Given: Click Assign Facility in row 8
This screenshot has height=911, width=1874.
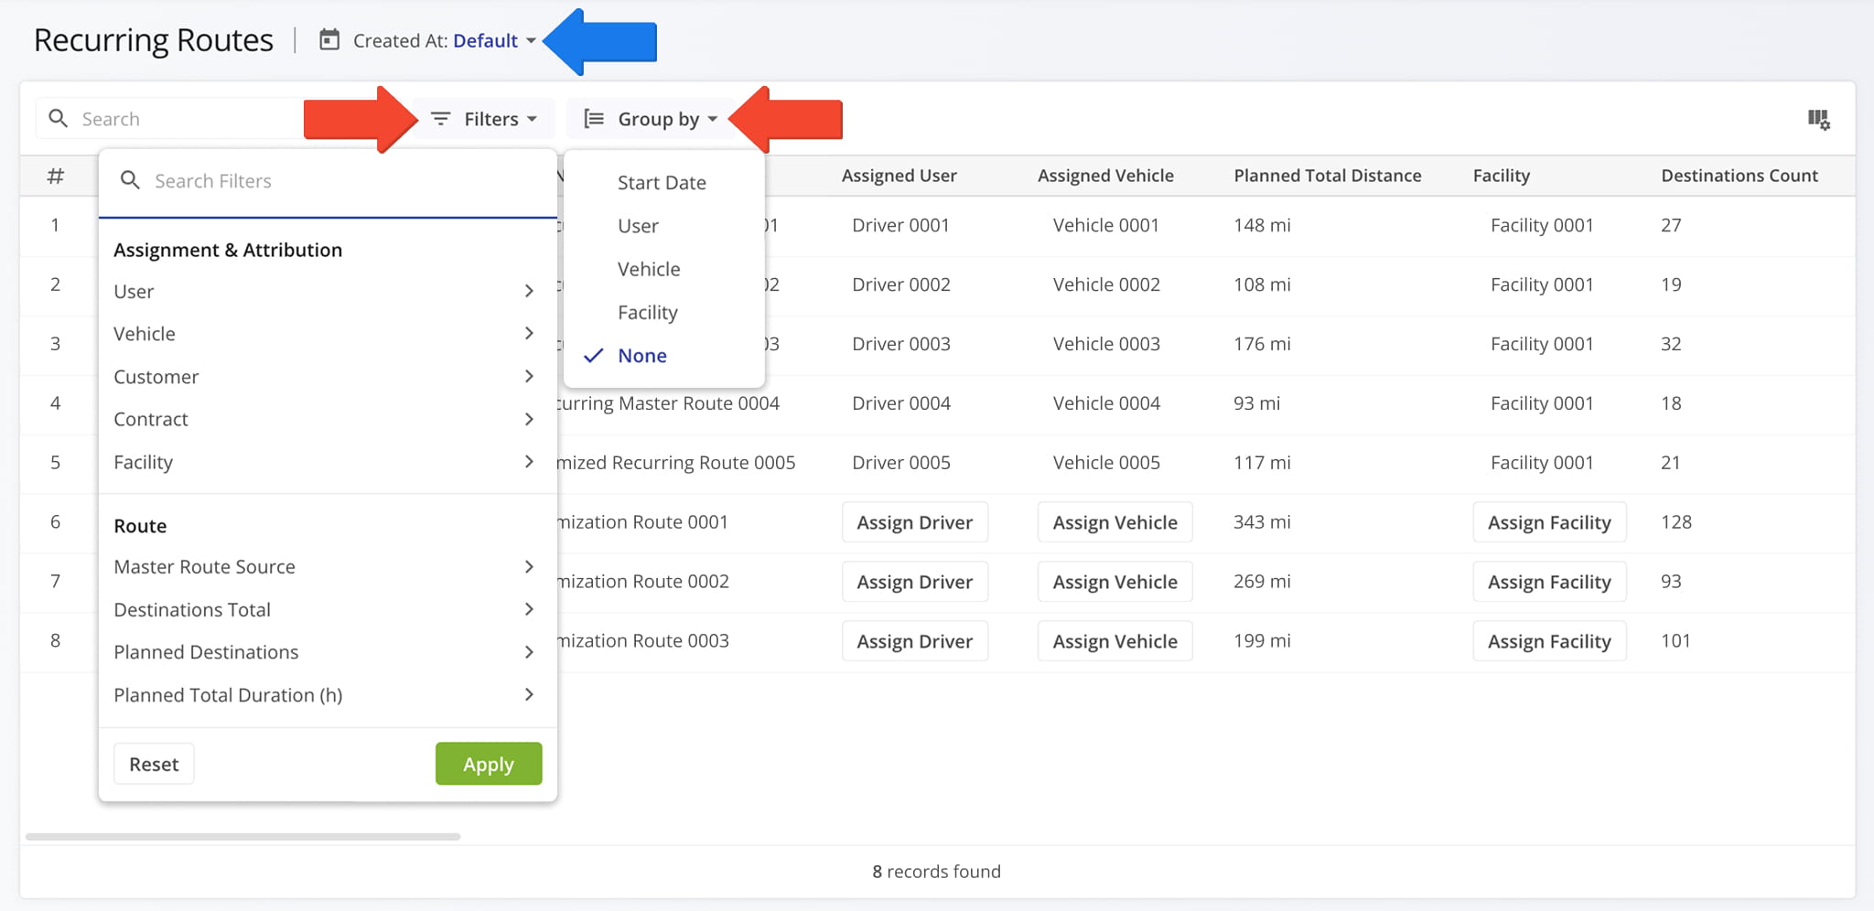Looking at the screenshot, I should pos(1548,641).
